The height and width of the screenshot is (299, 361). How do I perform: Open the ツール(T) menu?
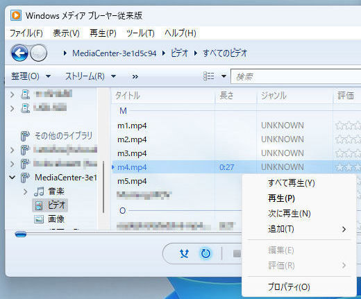tap(140, 33)
